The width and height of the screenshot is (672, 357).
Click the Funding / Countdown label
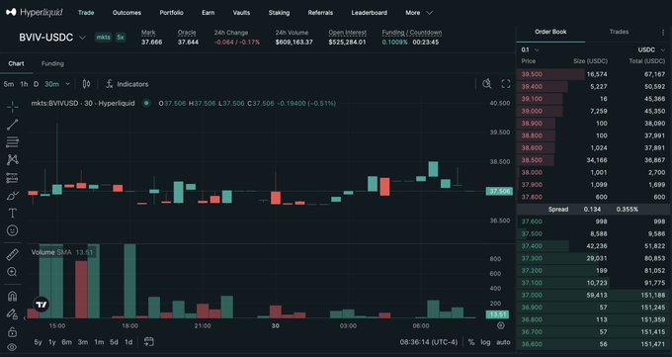[x=412, y=33]
